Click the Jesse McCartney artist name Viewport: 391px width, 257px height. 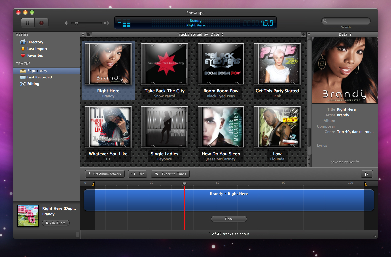(x=221, y=159)
